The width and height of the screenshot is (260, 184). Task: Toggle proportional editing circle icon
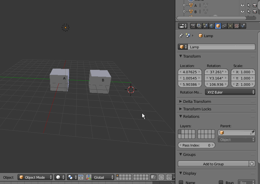pyautogui.click(x=161, y=177)
